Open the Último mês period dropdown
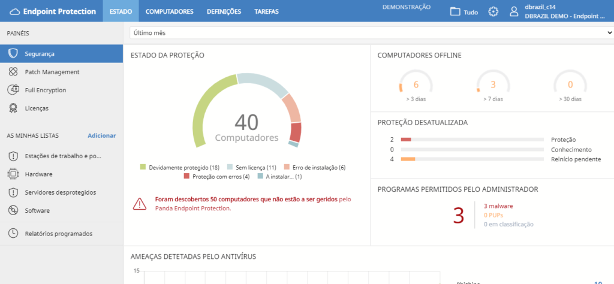Viewport: 614px width, 284px height. [372, 33]
